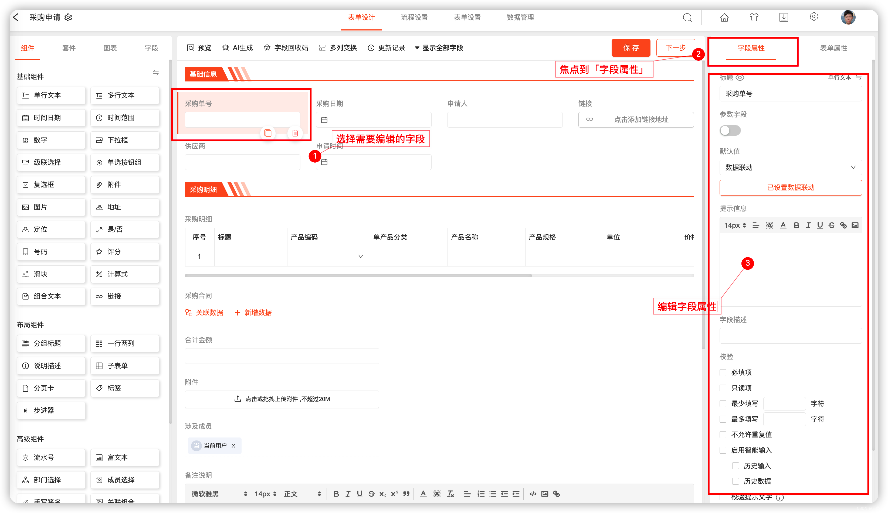Click the 已设置数据联动 button
The image size is (888, 513).
coord(790,188)
